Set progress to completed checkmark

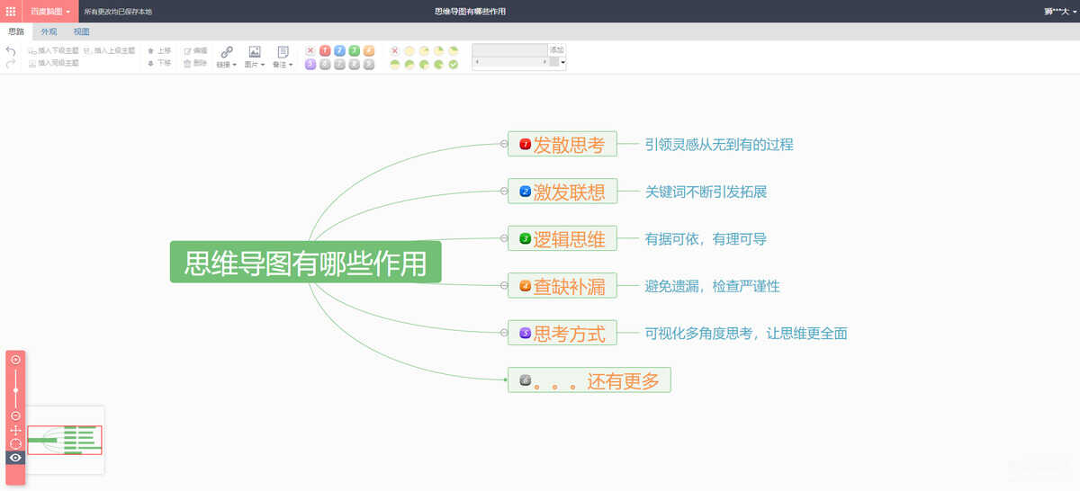tap(454, 64)
